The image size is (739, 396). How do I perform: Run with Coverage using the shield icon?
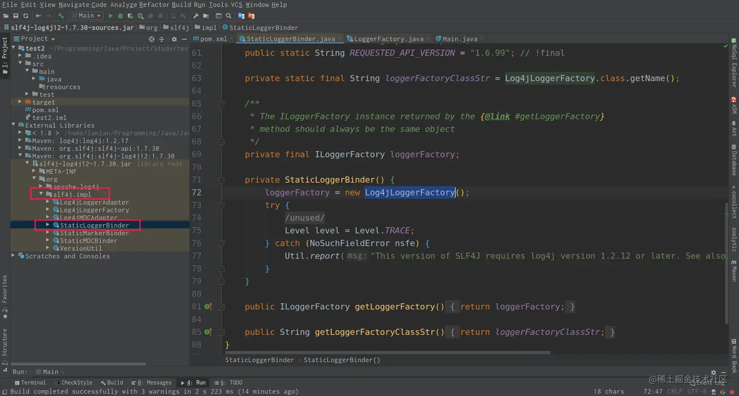pos(130,16)
